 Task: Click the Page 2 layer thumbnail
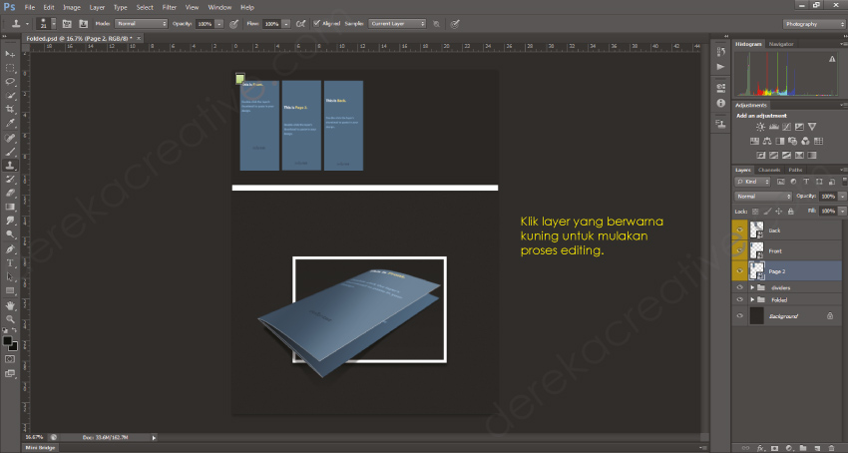tap(756, 270)
